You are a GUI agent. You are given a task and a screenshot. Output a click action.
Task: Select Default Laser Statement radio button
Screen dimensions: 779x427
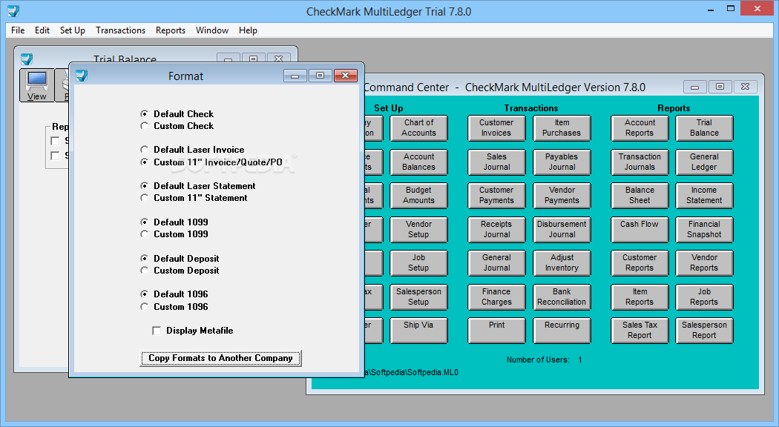click(144, 185)
